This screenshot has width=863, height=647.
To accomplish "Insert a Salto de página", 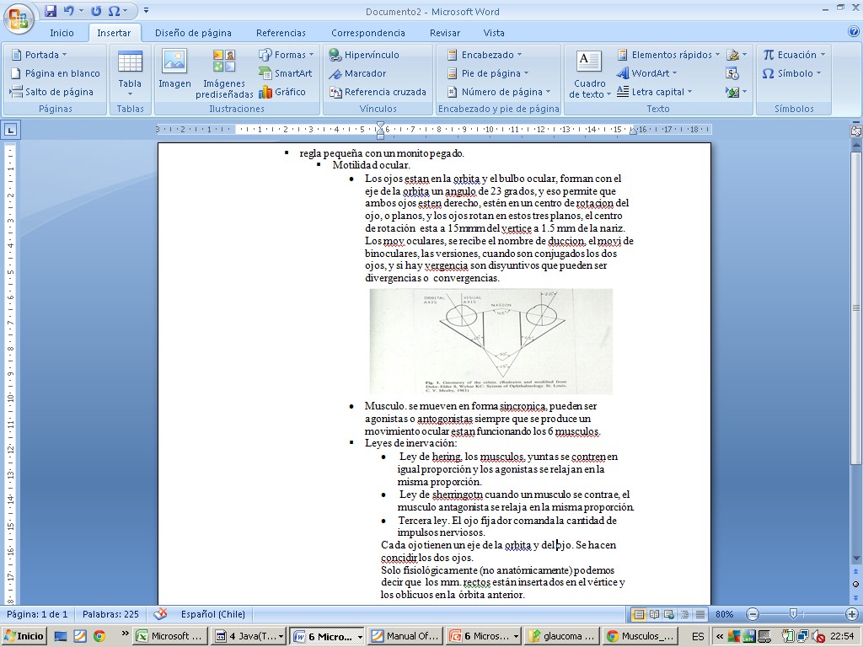I will pyautogui.click(x=52, y=92).
